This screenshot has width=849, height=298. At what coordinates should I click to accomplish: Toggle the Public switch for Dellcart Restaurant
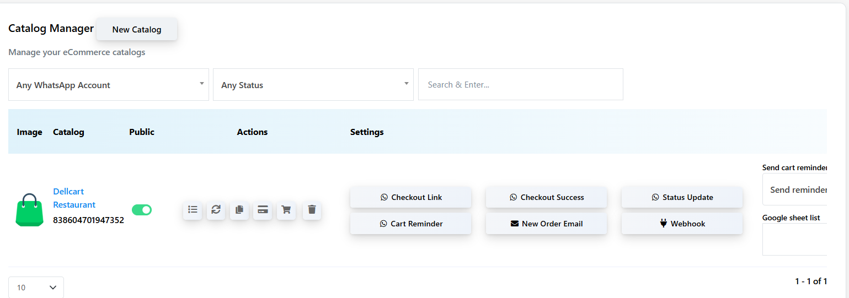(142, 210)
